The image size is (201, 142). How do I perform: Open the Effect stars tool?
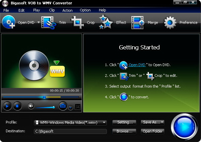point(106,22)
